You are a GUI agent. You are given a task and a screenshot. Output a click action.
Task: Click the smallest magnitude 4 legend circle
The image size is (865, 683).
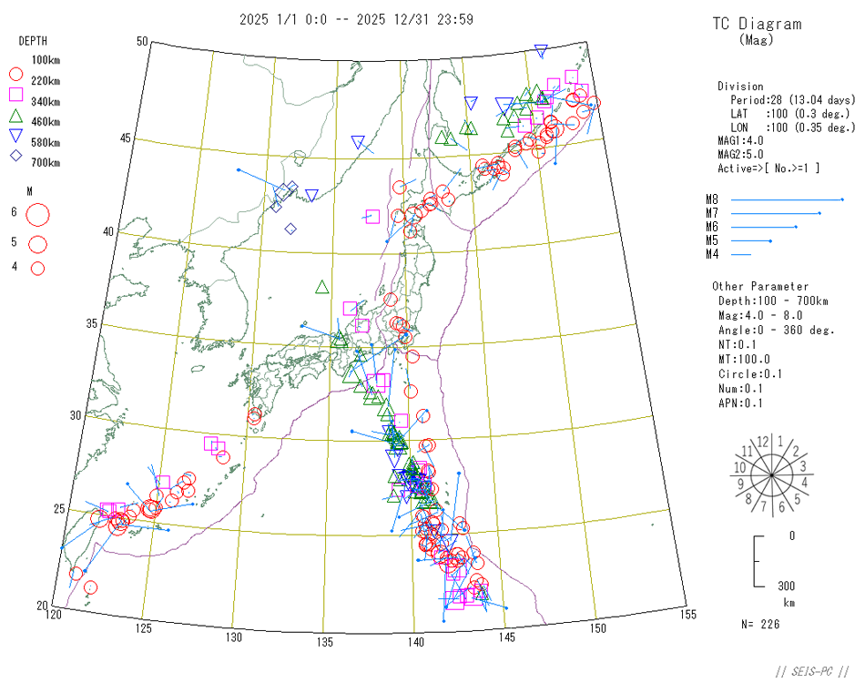tap(37, 268)
